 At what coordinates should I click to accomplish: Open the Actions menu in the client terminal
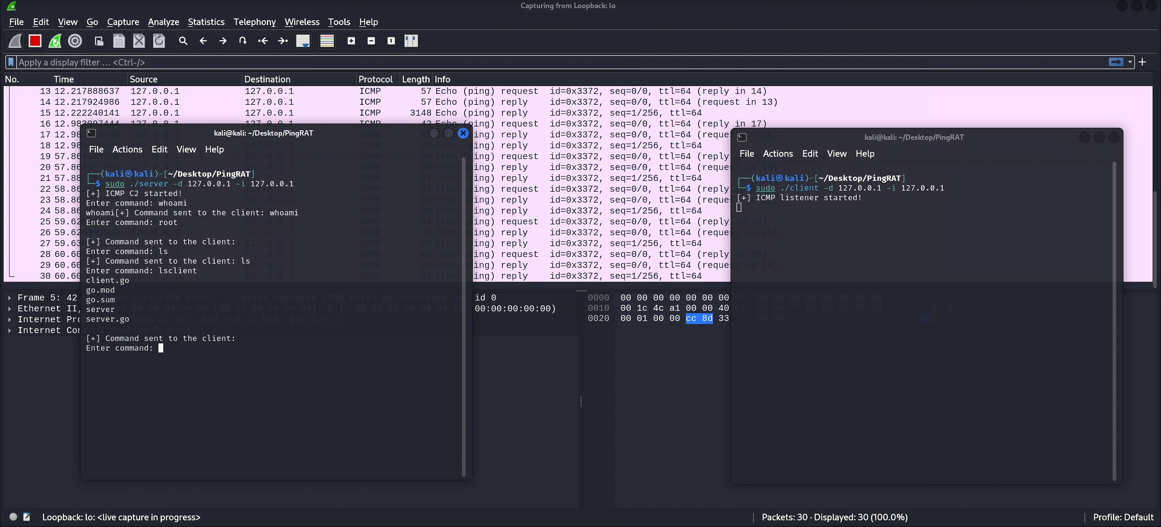click(778, 153)
